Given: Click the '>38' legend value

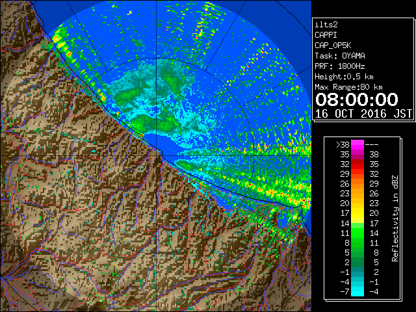Looking at the screenshot, I should (343, 145).
